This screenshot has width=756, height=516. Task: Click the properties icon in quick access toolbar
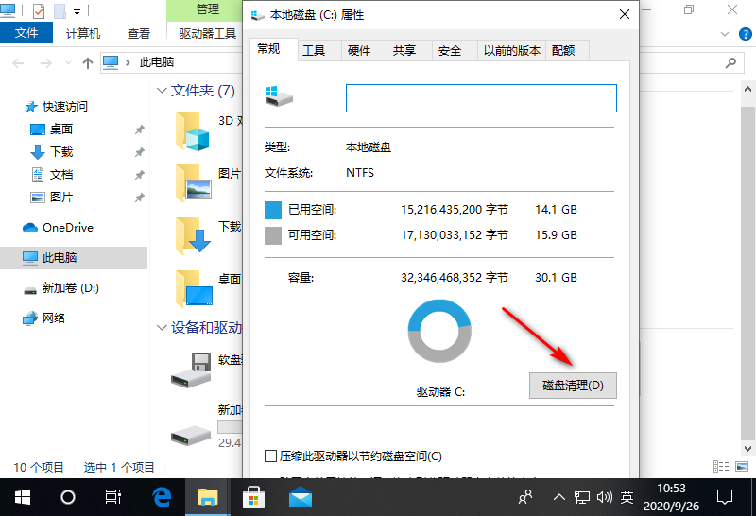(39, 10)
